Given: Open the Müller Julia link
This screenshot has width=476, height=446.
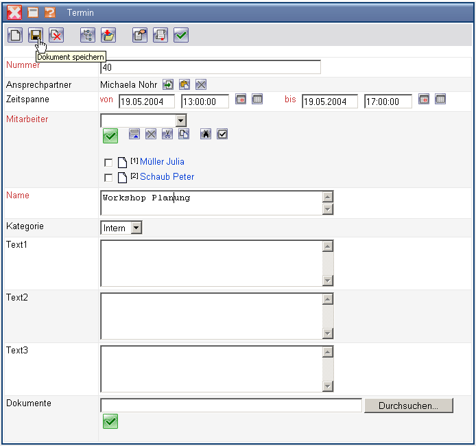Looking at the screenshot, I should pyautogui.click(x=162, y=162).
